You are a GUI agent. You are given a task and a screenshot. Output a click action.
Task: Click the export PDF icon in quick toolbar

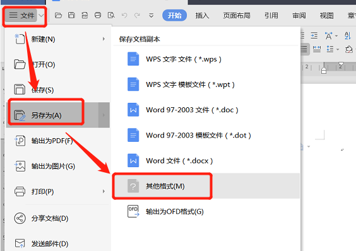click(85, 15)
